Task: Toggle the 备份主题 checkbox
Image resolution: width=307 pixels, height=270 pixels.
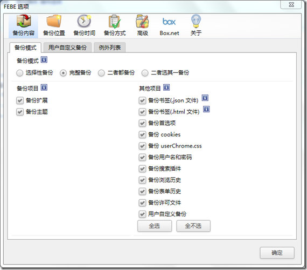Action: coord(20,112)
